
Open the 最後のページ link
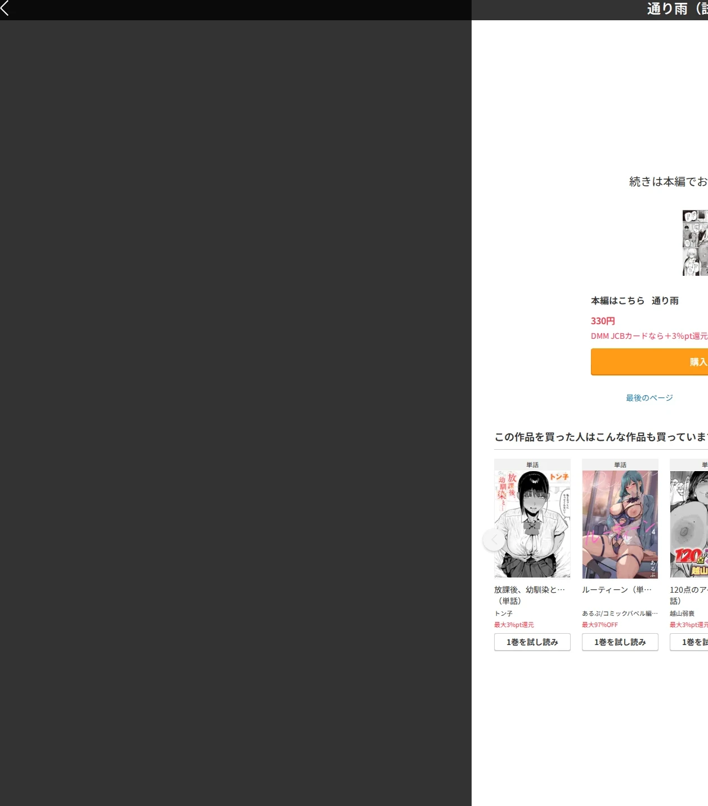point(649,398)
